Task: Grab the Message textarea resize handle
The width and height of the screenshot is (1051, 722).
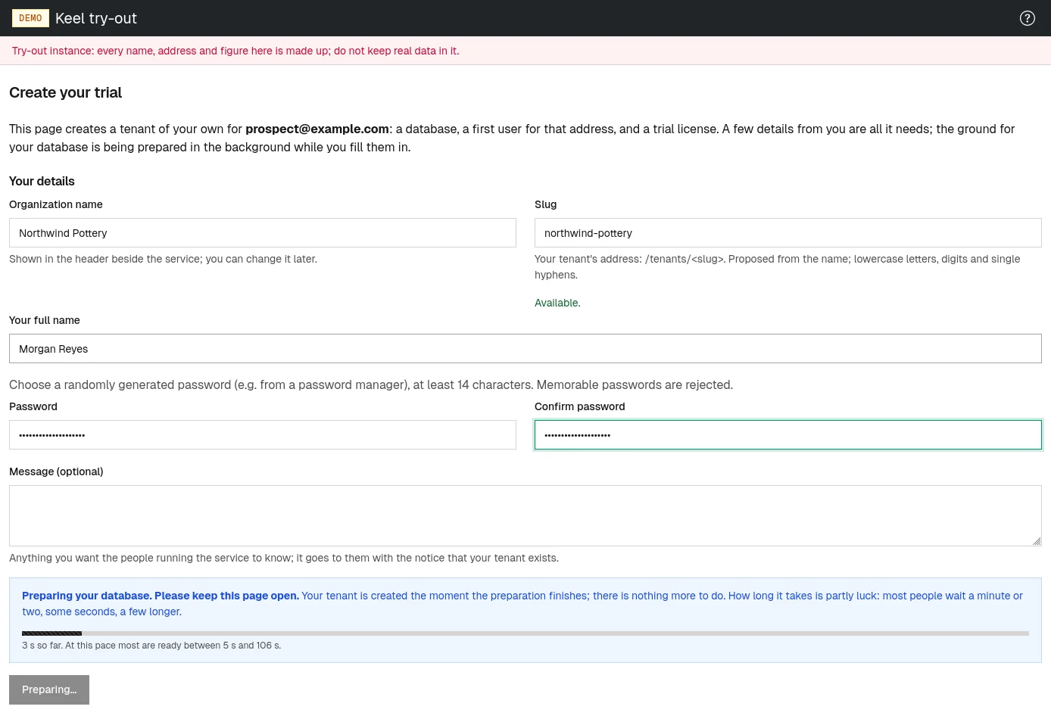Action: 1037,541
